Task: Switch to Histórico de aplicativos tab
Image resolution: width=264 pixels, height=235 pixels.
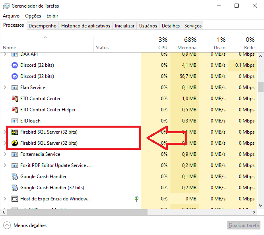Action: [x=85, y=26]
